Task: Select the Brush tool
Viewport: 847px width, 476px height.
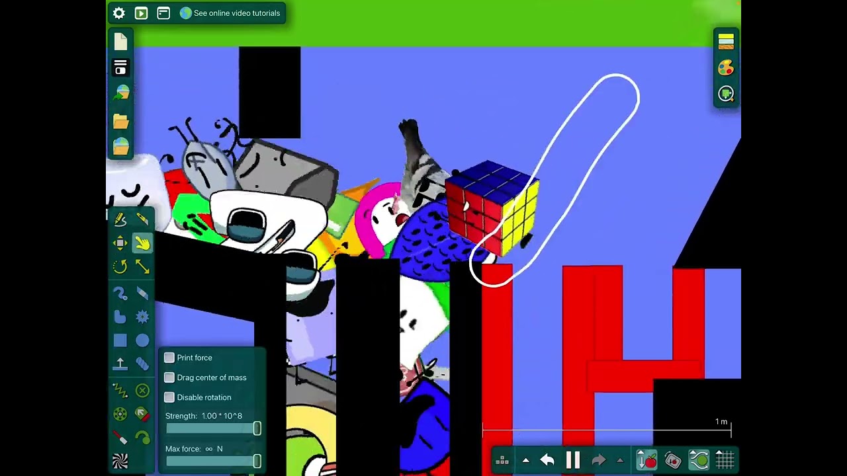Action: point(120,293)
